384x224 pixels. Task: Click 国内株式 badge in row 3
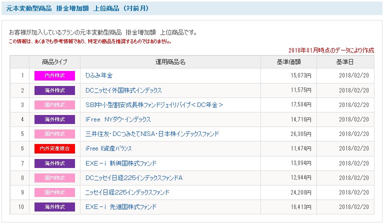(x=54, y=105)
